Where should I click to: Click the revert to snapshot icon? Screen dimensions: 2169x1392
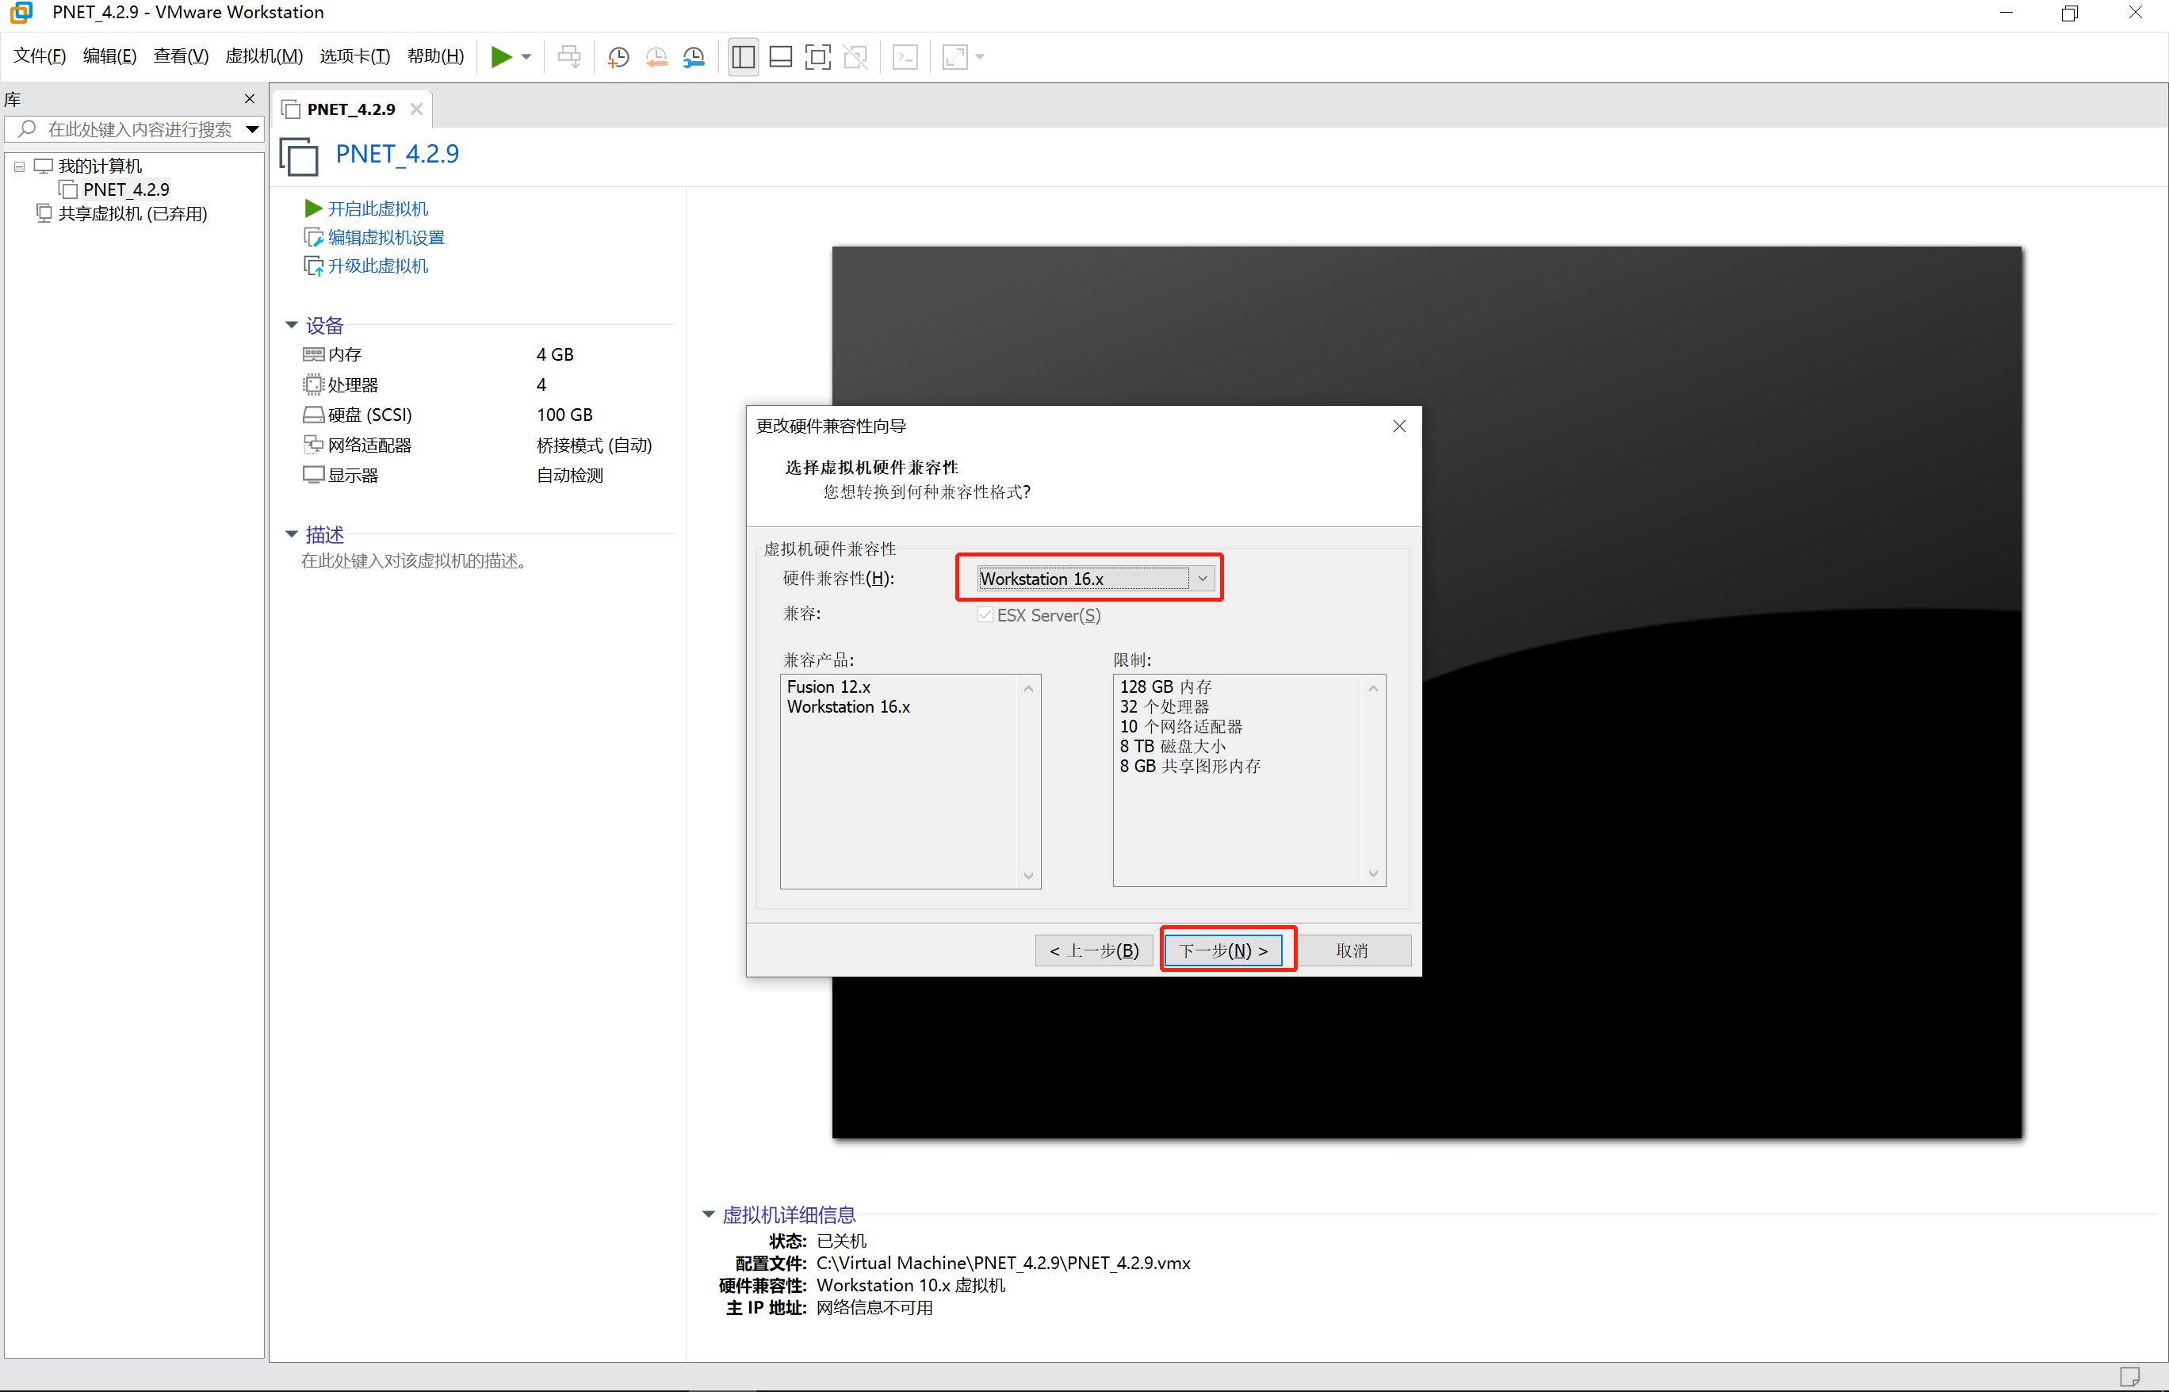[656, 57]
